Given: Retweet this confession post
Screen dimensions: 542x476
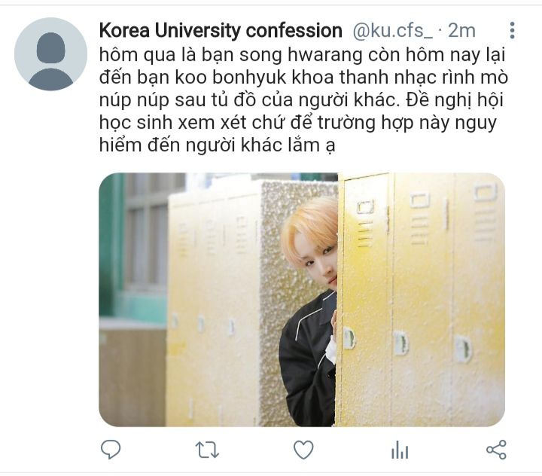Looking at the screenshot, I should point(207,450).
